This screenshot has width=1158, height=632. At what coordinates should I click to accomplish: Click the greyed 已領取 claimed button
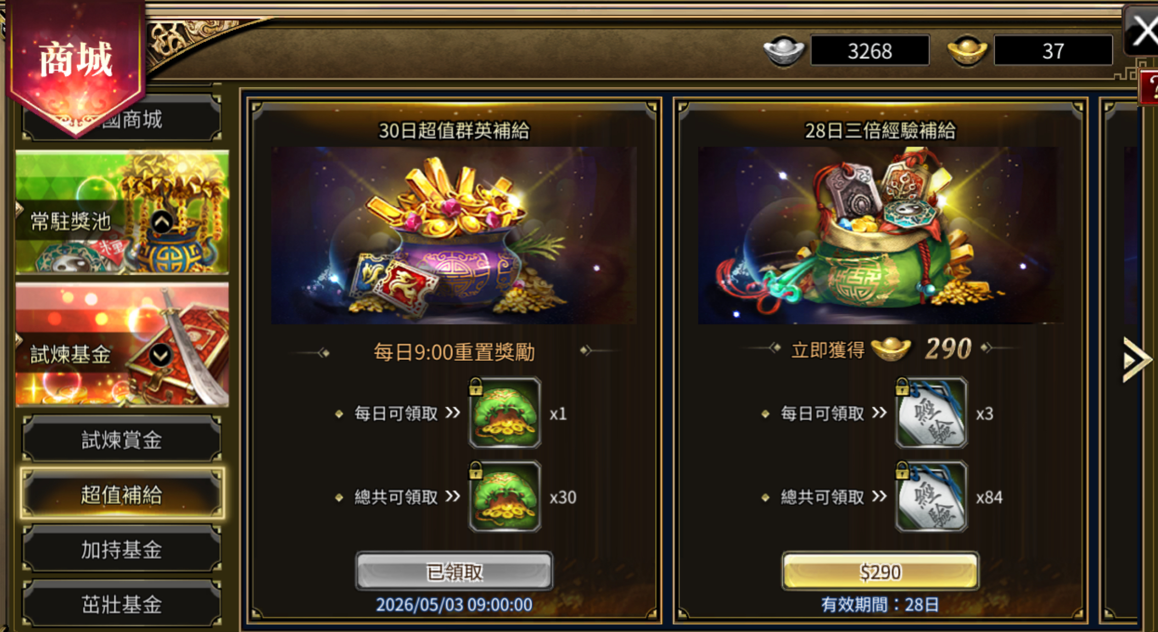pyautogui.click(x=454, y=572)
